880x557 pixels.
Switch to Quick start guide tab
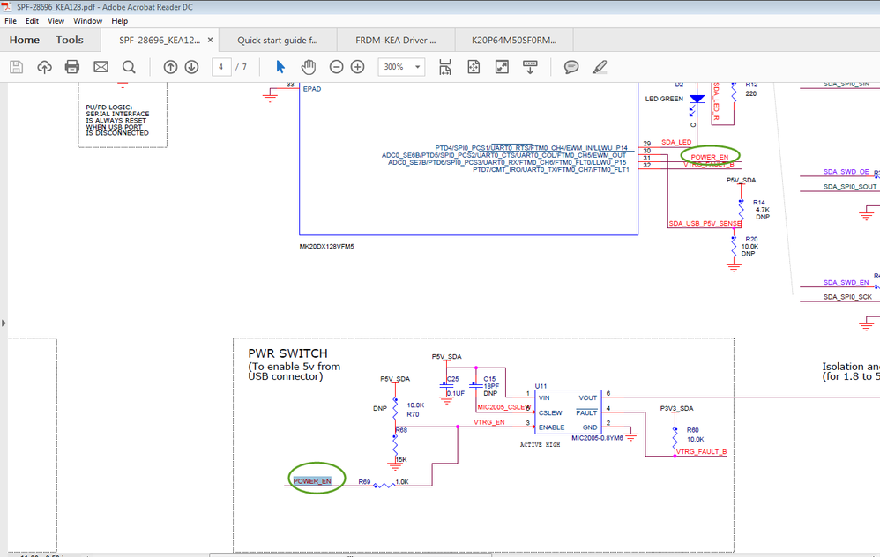tap(278, 41)
